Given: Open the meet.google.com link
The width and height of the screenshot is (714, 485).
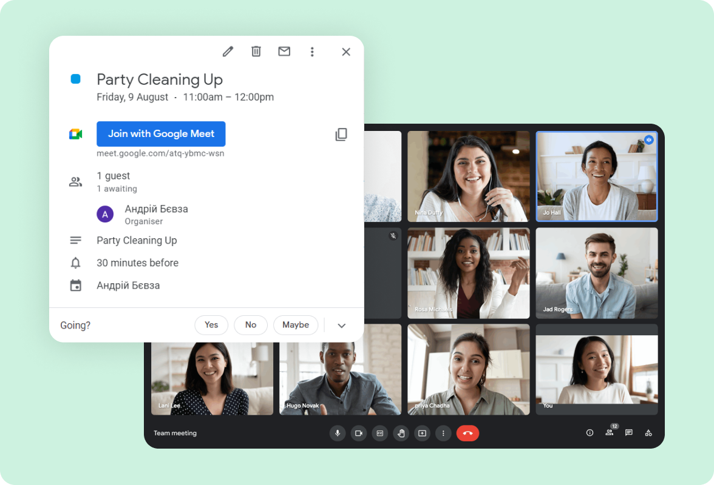Looking at the screenshot, I should pos(160,153).
